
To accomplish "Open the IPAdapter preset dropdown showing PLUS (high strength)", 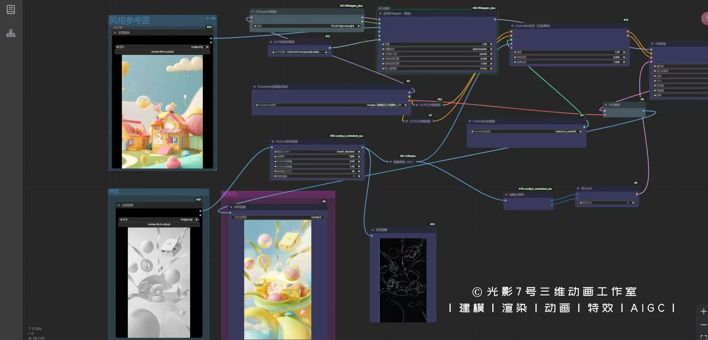I will pos(307,26).
